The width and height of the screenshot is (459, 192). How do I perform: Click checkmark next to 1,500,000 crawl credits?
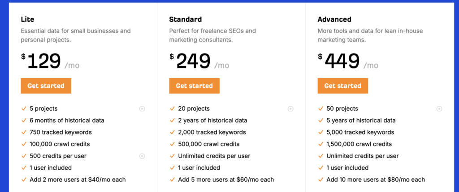click(x=321, y=144)
